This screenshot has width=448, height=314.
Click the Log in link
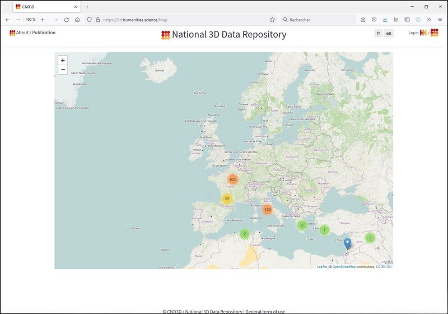pyautogui.click(x=413, y=33)
